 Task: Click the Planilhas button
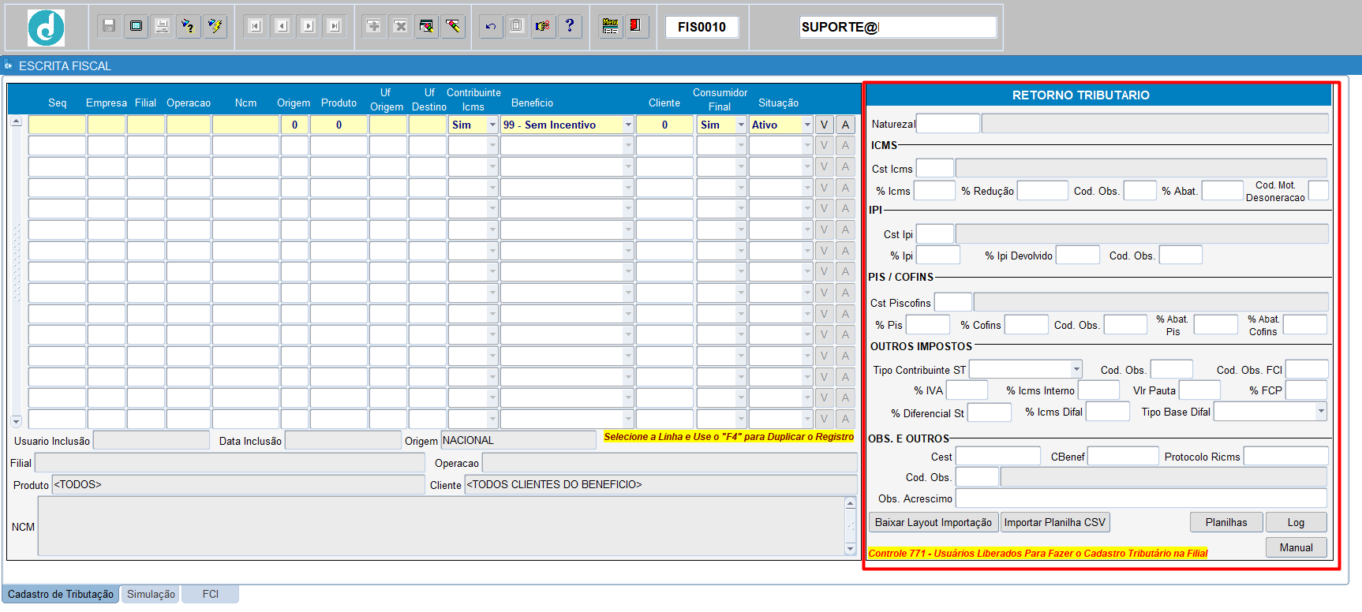(1226, 522)
